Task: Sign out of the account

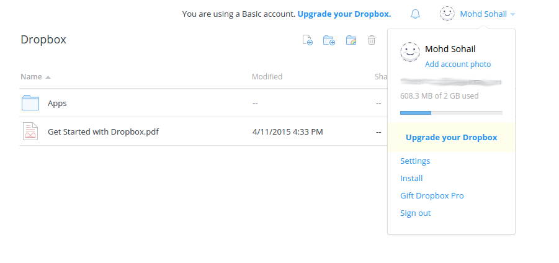Action: (415, 213)
